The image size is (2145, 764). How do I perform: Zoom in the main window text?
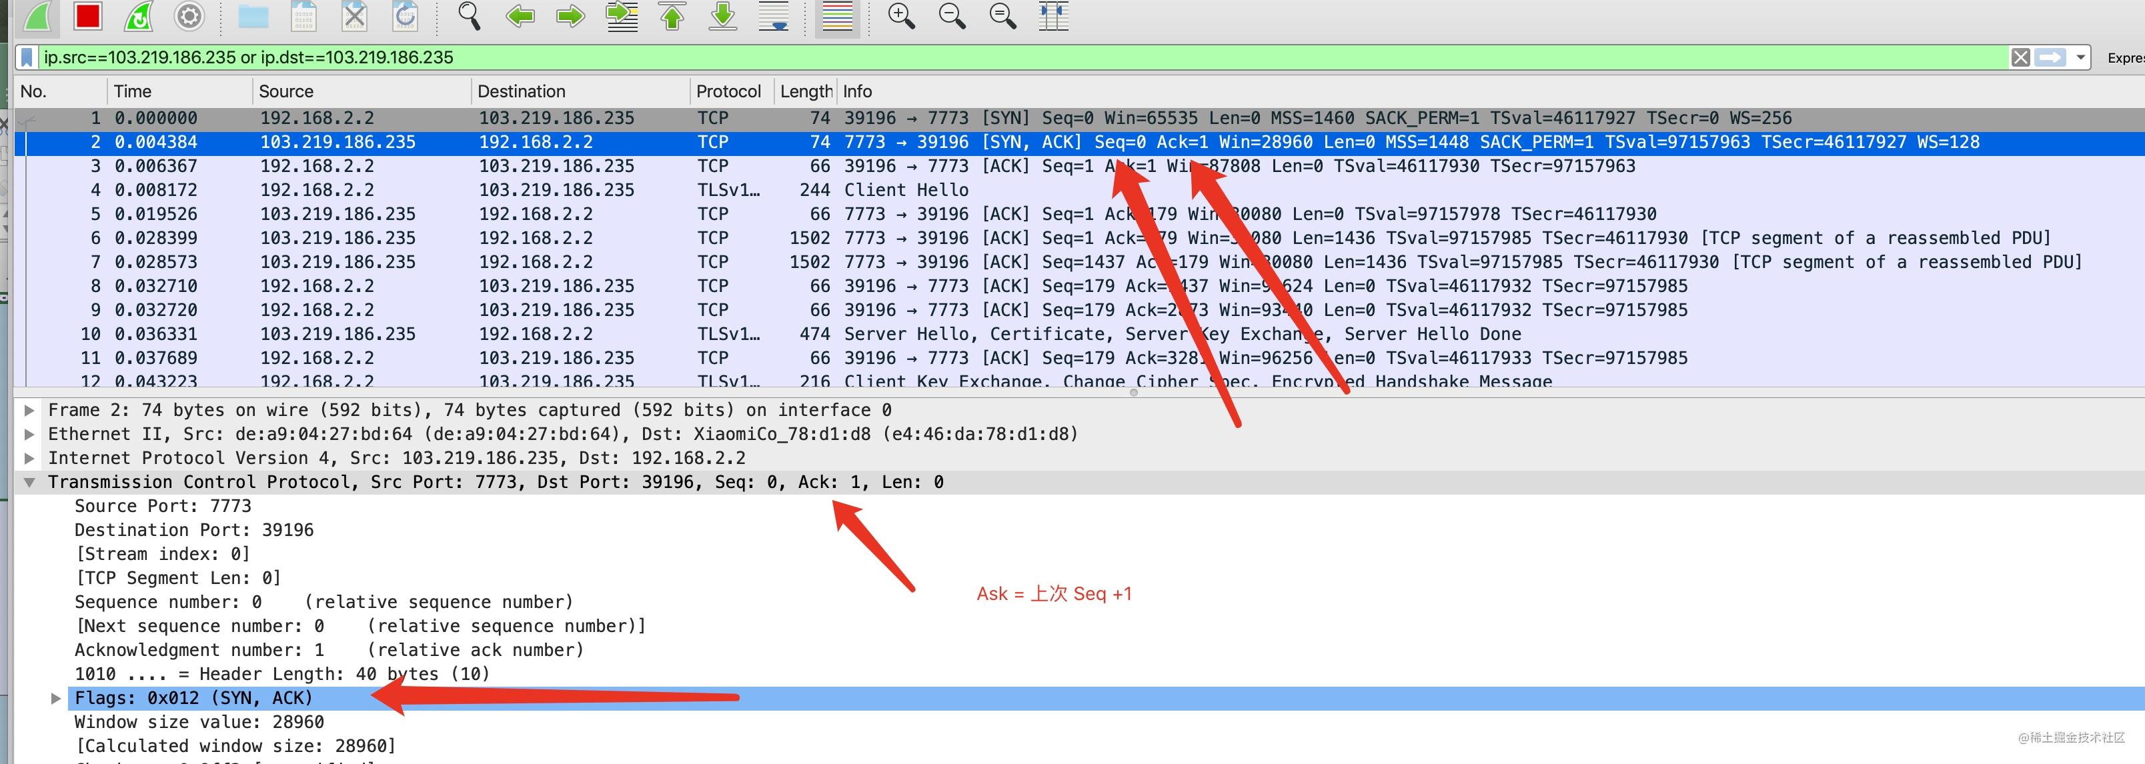tap(902, 16)
